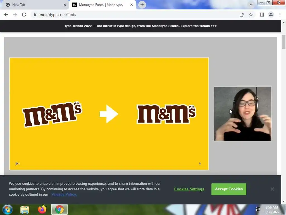Image resolution: width=286 pixels, height=215 pixels.
Task: Close the New Tab tab
Action: (x=65, y=5)
